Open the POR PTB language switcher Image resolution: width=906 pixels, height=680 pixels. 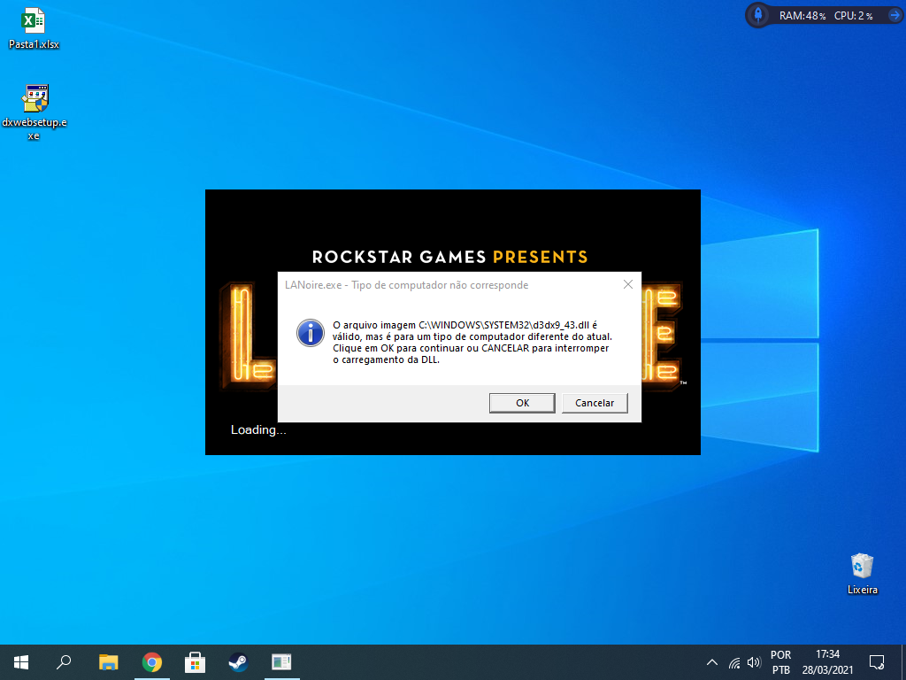tap(781, 662)
